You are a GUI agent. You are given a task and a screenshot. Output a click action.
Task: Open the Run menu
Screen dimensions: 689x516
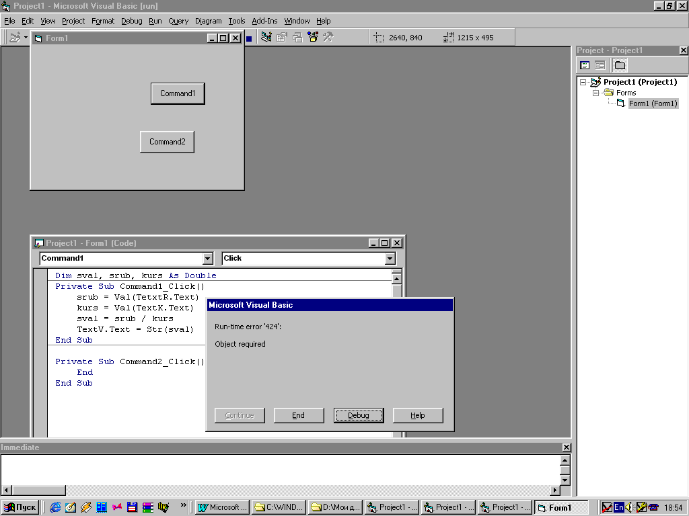[155, 21]
